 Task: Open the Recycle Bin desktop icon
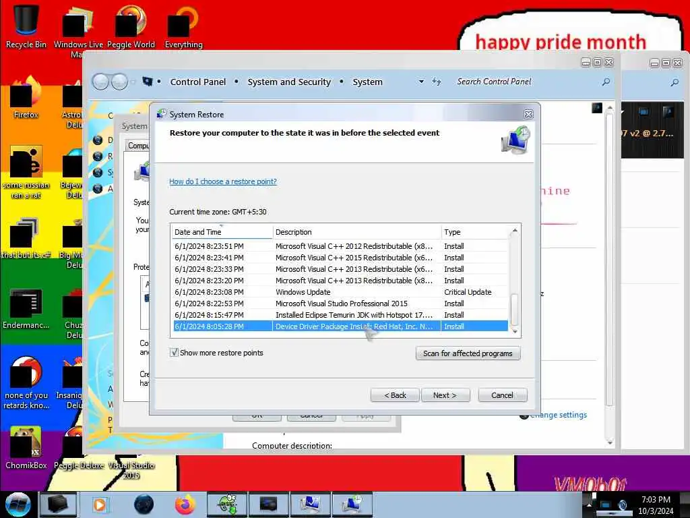26,26
